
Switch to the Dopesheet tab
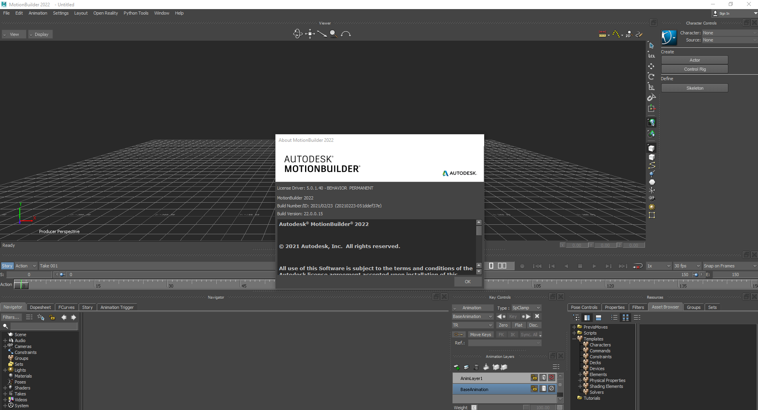[x=40, y=307]
